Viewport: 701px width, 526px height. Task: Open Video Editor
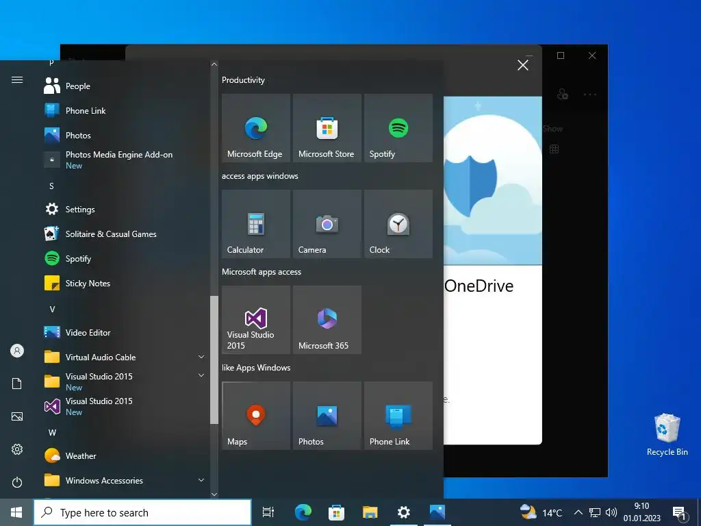pos(125,332)
